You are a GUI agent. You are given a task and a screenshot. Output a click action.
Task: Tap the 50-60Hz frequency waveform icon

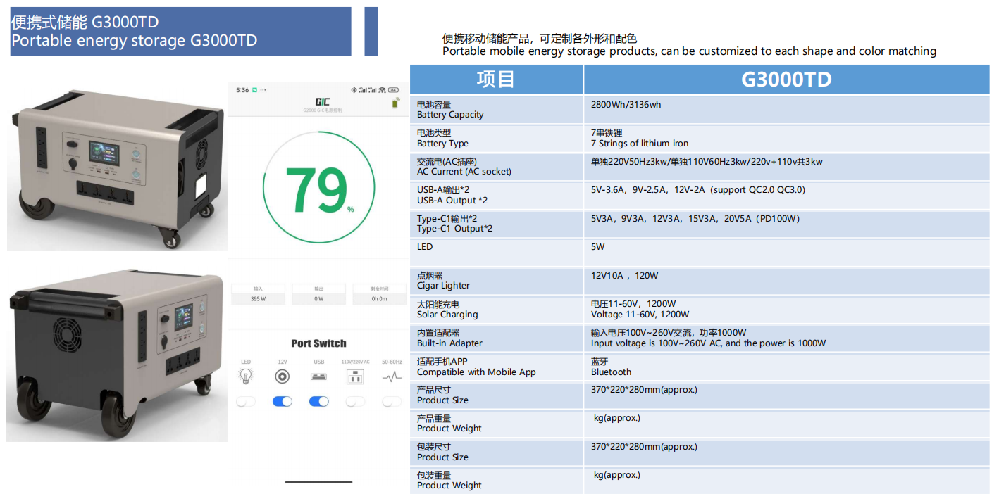392,376
